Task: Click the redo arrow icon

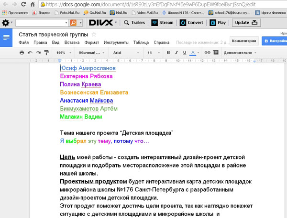Action: (38, 52)
